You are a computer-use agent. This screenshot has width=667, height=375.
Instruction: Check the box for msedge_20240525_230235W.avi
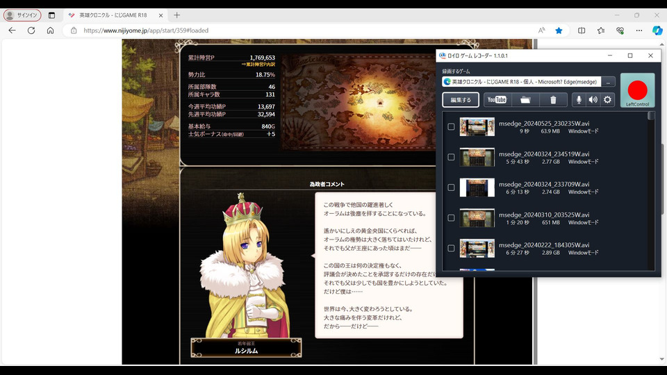451,126
